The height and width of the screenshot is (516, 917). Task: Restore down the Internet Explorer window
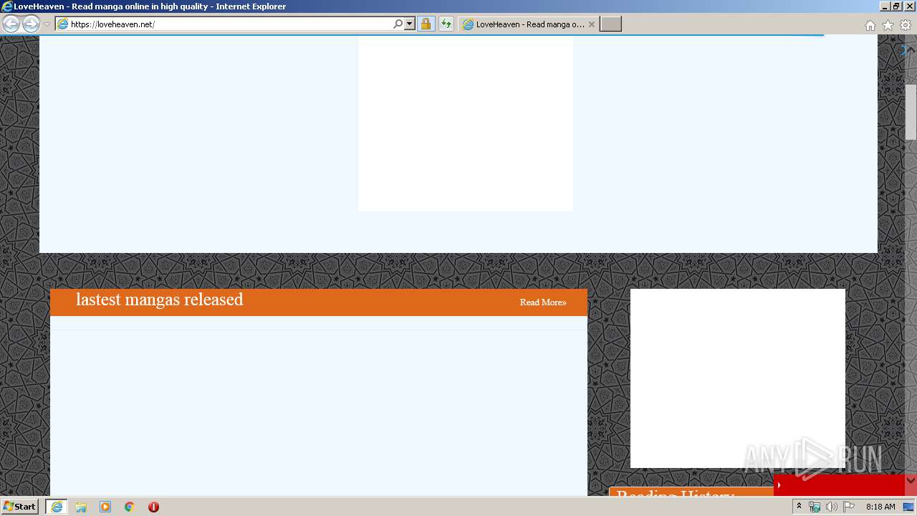pyautogui.click(x=896, y=6)
